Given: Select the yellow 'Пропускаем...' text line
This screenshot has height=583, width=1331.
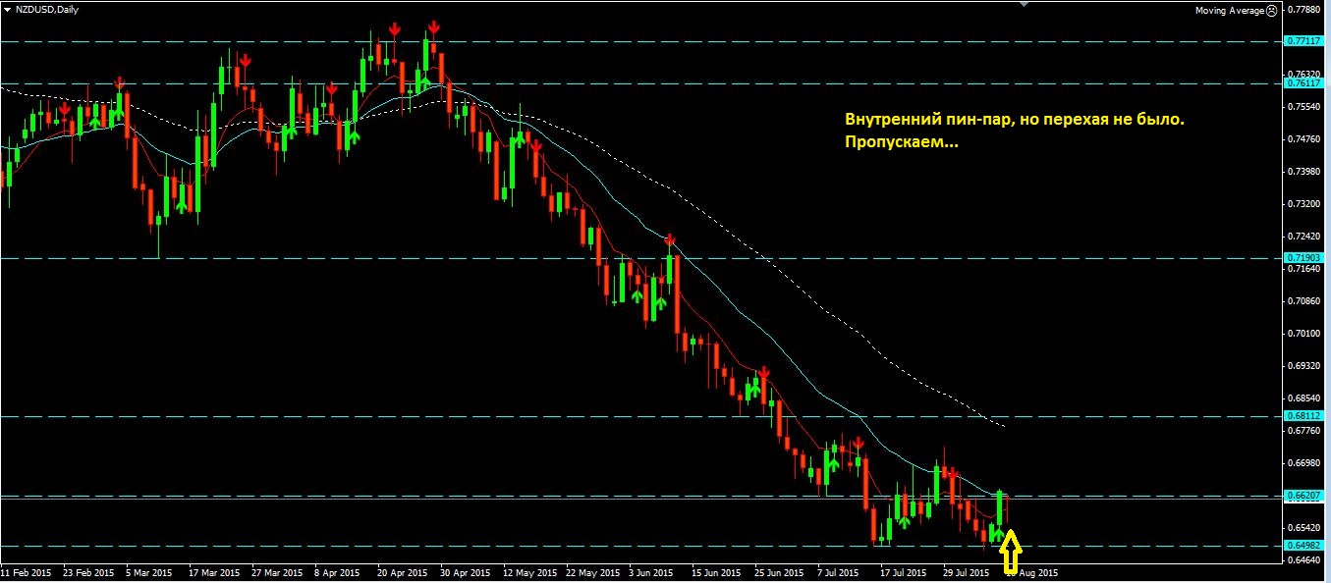Looking at the screenshot, I should [902, 143].
